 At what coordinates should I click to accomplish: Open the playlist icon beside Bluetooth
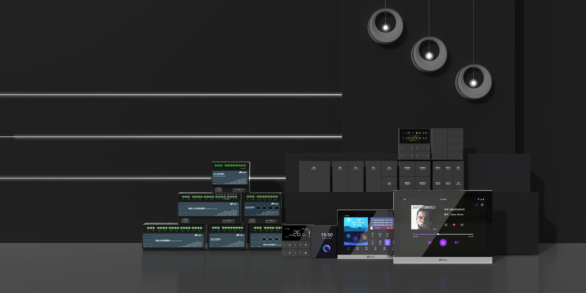[482, 205]
